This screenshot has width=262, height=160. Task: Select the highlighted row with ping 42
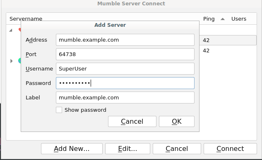click(228, 40)
